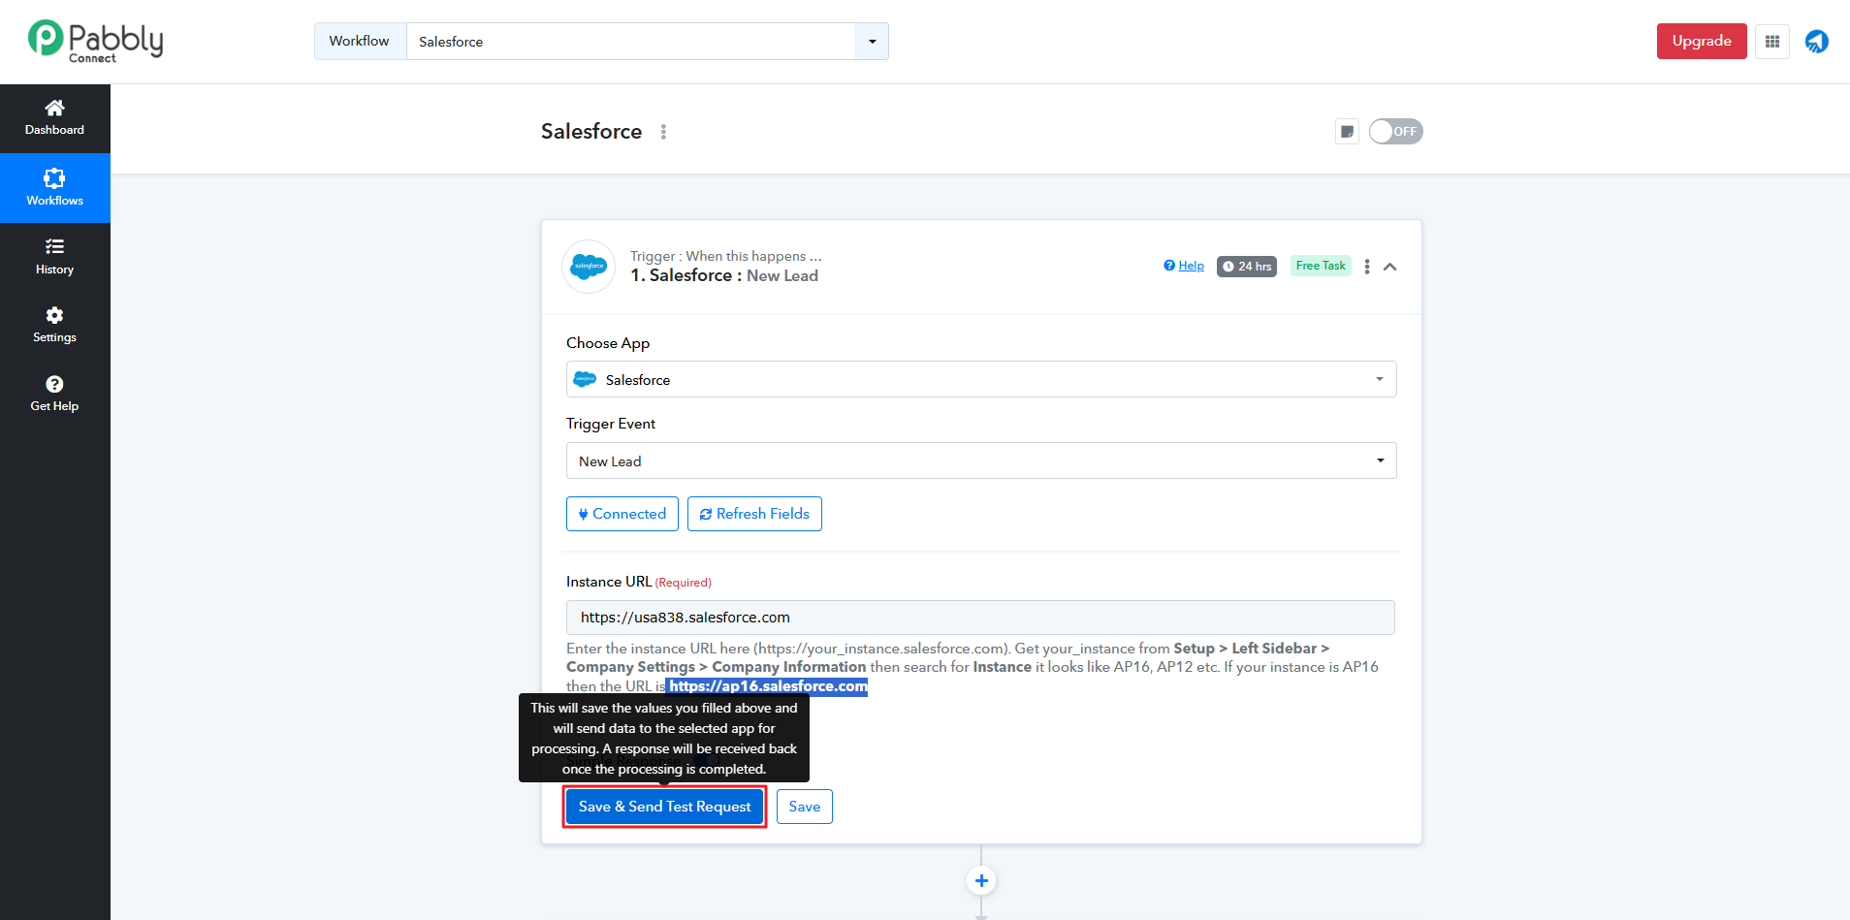Open Settings in the sidebar
1850x920 pixels.
coord(54,325)
